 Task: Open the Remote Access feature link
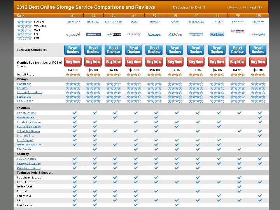pos(26,113)
